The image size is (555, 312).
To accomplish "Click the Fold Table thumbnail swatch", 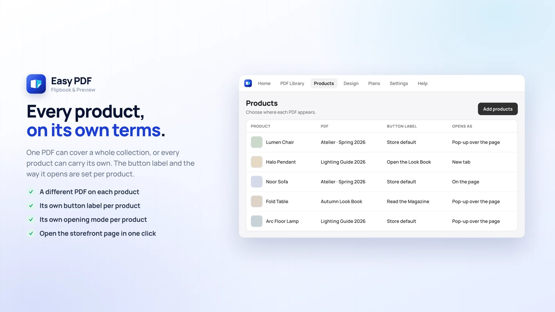I will tap(257, 201).
